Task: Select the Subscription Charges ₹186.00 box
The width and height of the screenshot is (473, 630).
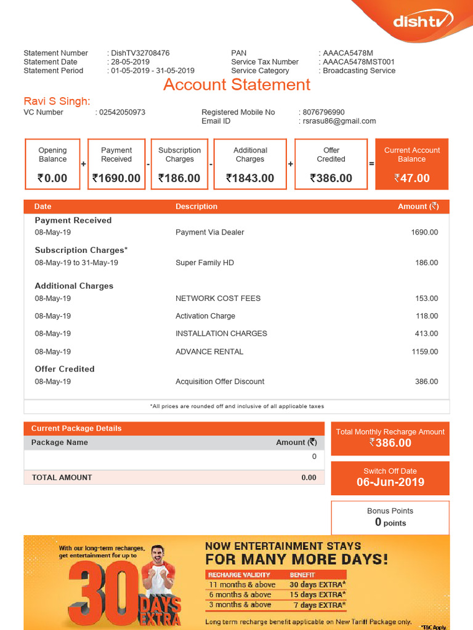Action: [179, 164]
